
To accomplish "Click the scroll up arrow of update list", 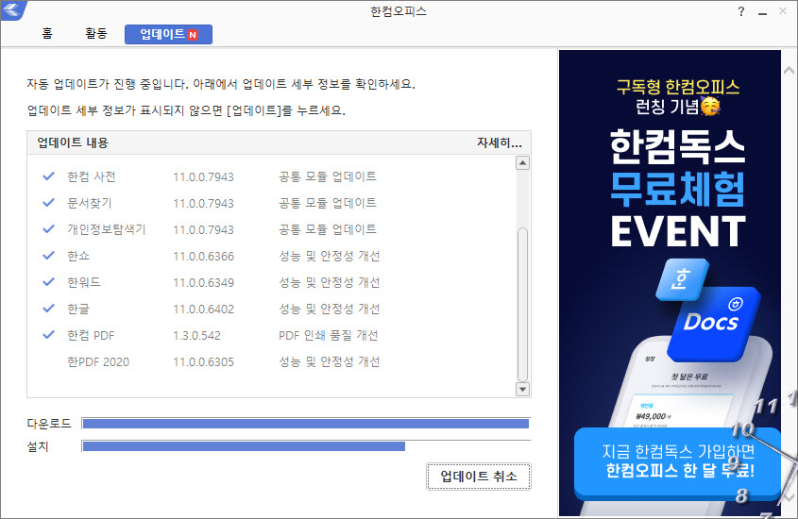I will coord(522,163).
